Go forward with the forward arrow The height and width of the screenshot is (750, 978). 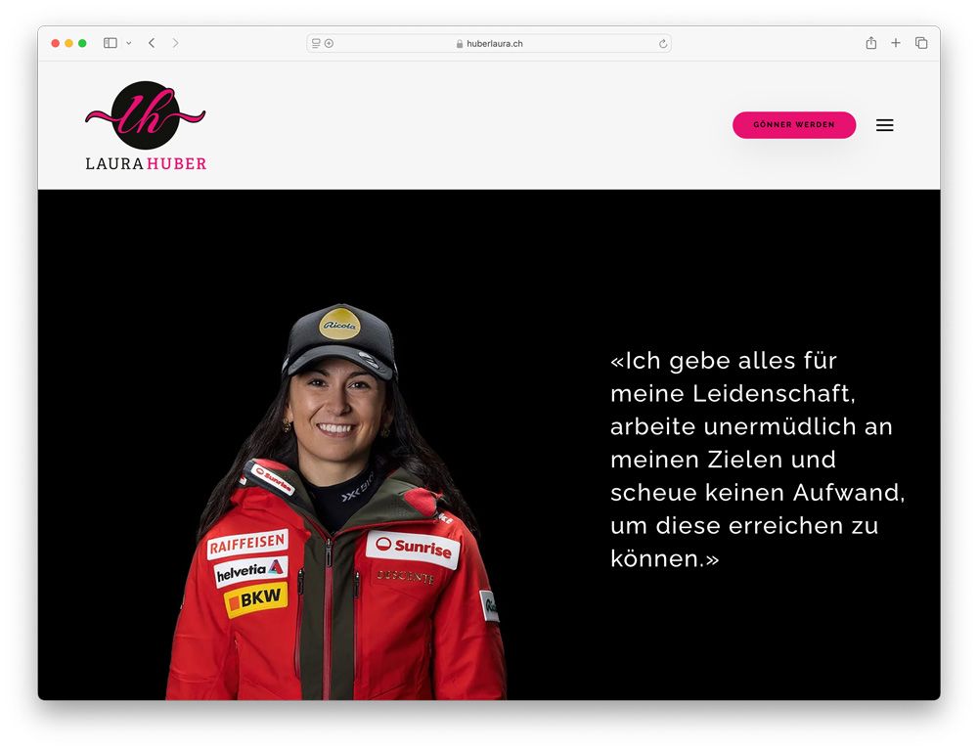pyautogui.click(x=175, y=43)
